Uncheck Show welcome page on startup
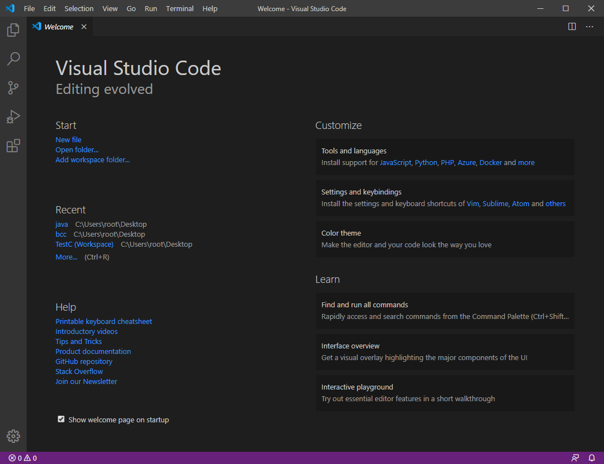Screen dimensions: 604x464 pos(61,419)
